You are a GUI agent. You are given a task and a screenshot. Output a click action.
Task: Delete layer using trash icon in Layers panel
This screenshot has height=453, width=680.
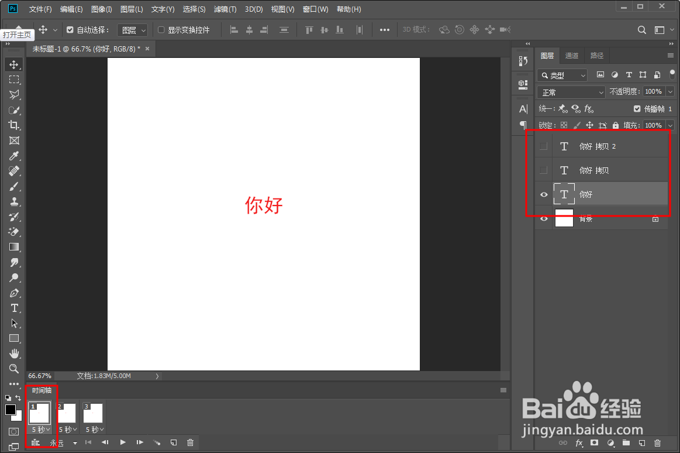(657, 443)
